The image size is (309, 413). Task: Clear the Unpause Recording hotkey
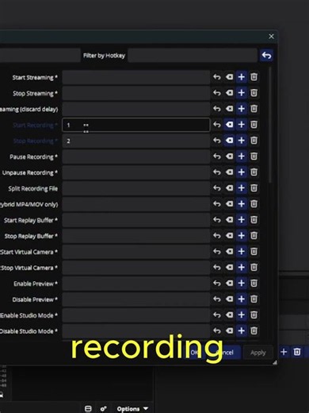click(x=229, y=172)
